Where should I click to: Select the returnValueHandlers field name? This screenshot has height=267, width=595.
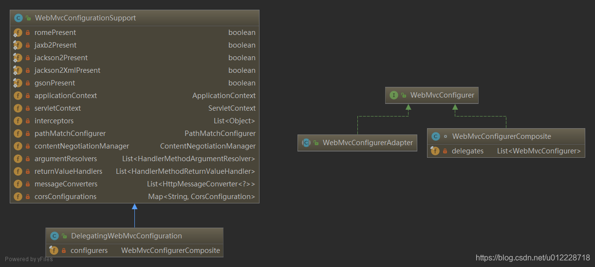tap(68, 171)
